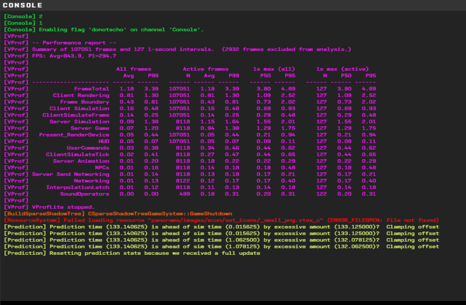Screen dimensions: 466x305
Task: Select the "Client Rendering" row label
Action: pos(81,95)
